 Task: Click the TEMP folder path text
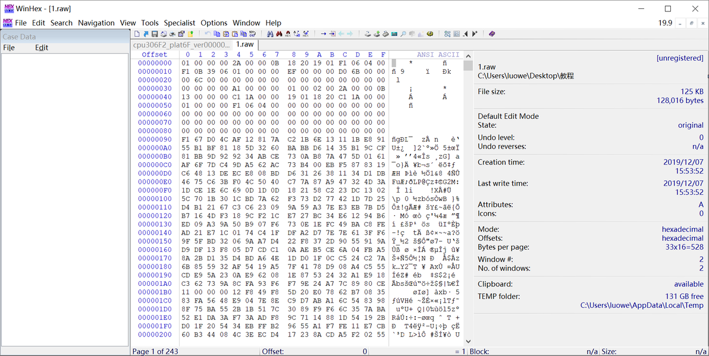642,306
